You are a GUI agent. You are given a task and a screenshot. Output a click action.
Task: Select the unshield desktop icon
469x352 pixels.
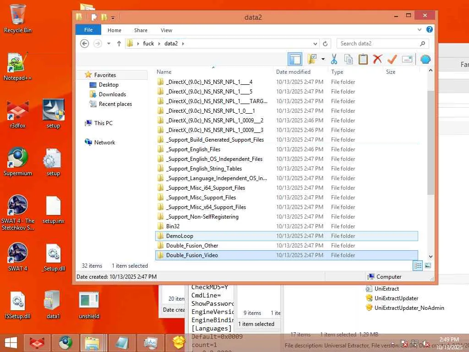click(x=89, y=305)
